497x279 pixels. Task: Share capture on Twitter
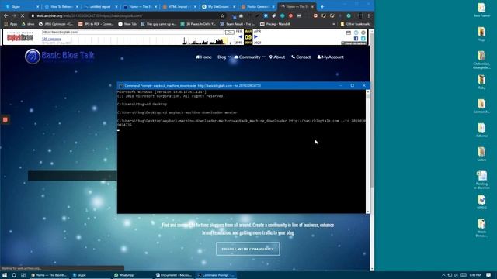click(x=363, y=39)
